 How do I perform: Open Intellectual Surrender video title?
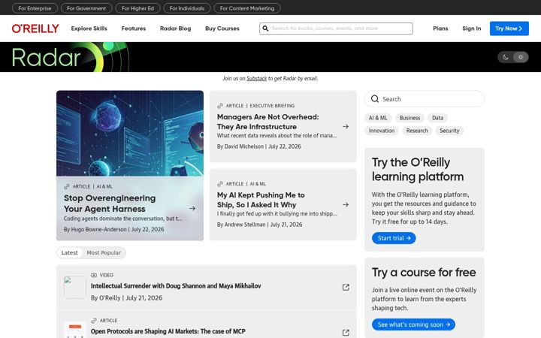click(176, 286)
